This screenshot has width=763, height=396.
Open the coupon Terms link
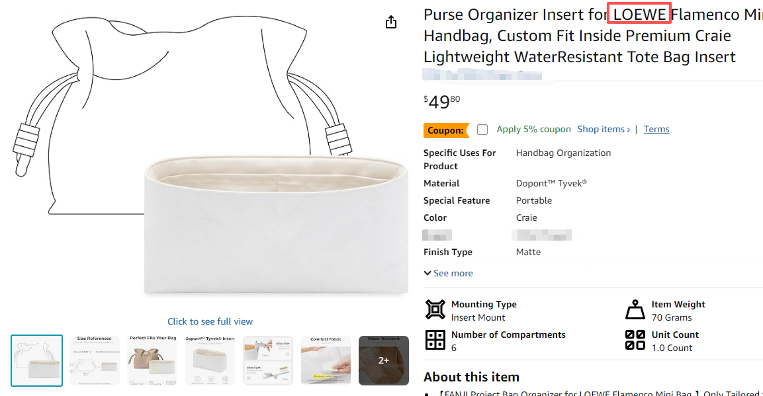(656, 128)
